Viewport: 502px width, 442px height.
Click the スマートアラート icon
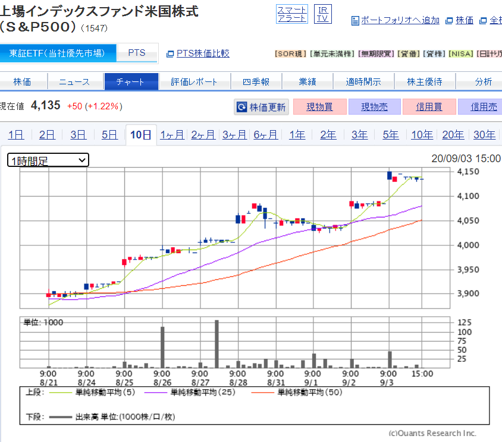pos(292,14)
